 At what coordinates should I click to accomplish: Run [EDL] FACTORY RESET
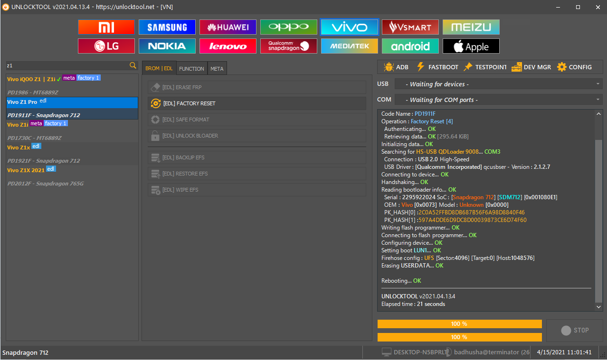(x=257, y=103)
